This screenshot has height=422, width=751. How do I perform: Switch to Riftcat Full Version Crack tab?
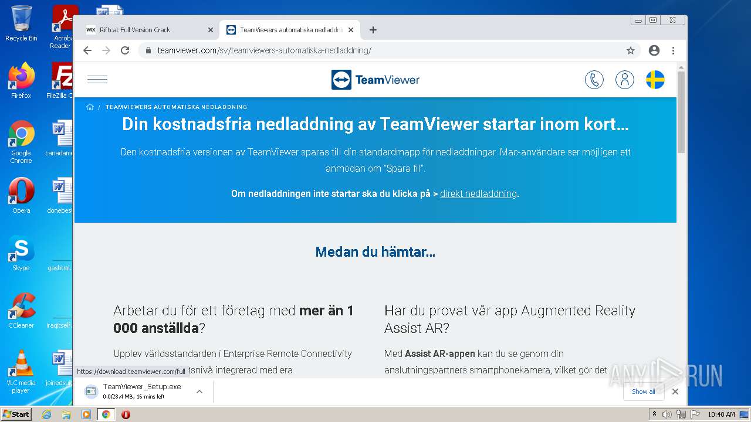coord(149,30)
